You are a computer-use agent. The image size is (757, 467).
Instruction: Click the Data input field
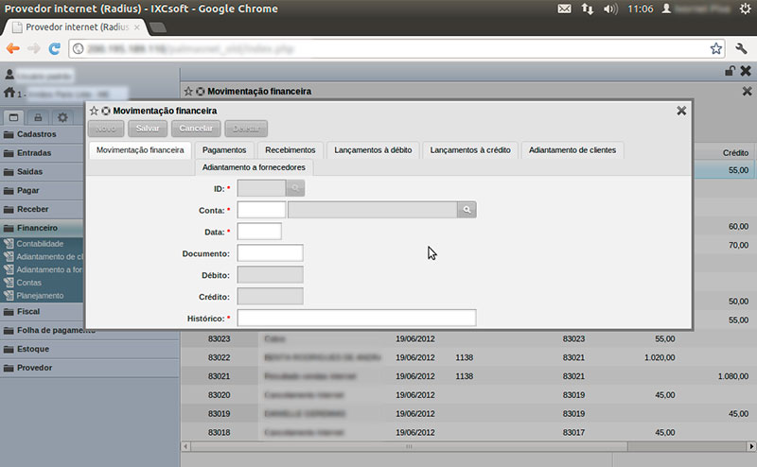tap(259, 232)
